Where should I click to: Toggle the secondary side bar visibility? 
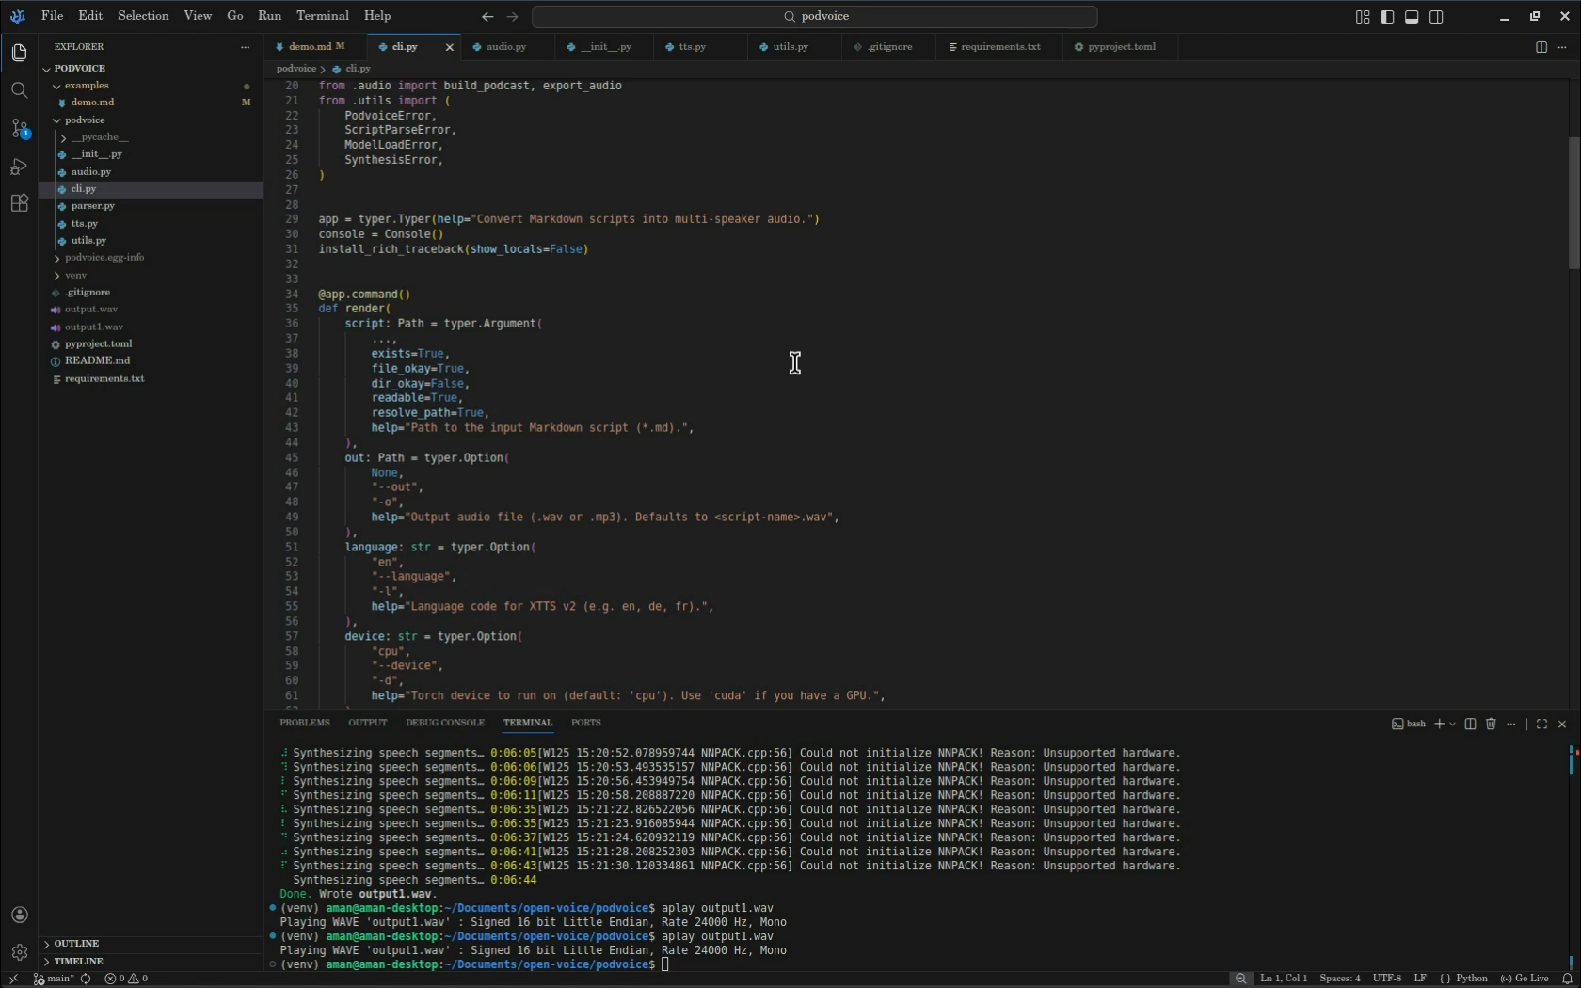pos(1436,17)
